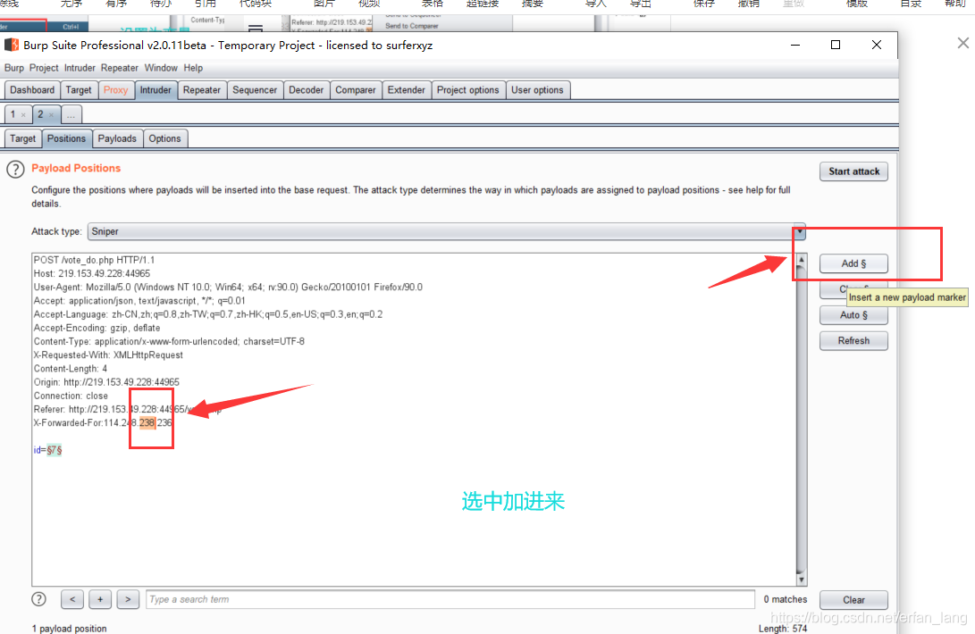Image resolution: width=975 pixels, height=634 pixels.
Task: Click the Payload Positions help question-mark icon
Action: tap(15, 169)
